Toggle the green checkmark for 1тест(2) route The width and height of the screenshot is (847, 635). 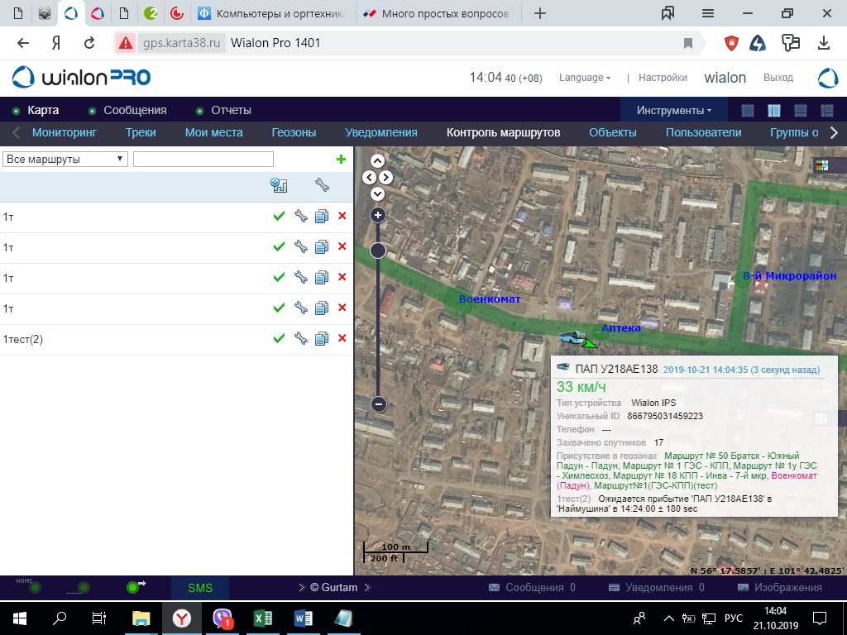coord(279,338)
